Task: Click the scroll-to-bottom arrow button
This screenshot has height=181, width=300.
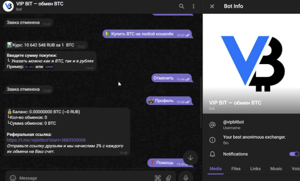Action: 190,157
